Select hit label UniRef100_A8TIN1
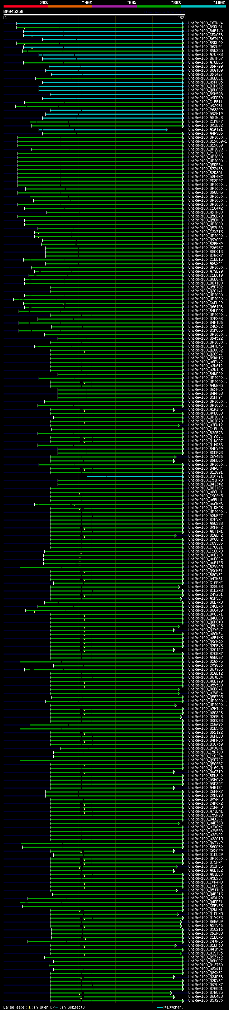This screenshot has height=1010, width=229. pos(205,532)
